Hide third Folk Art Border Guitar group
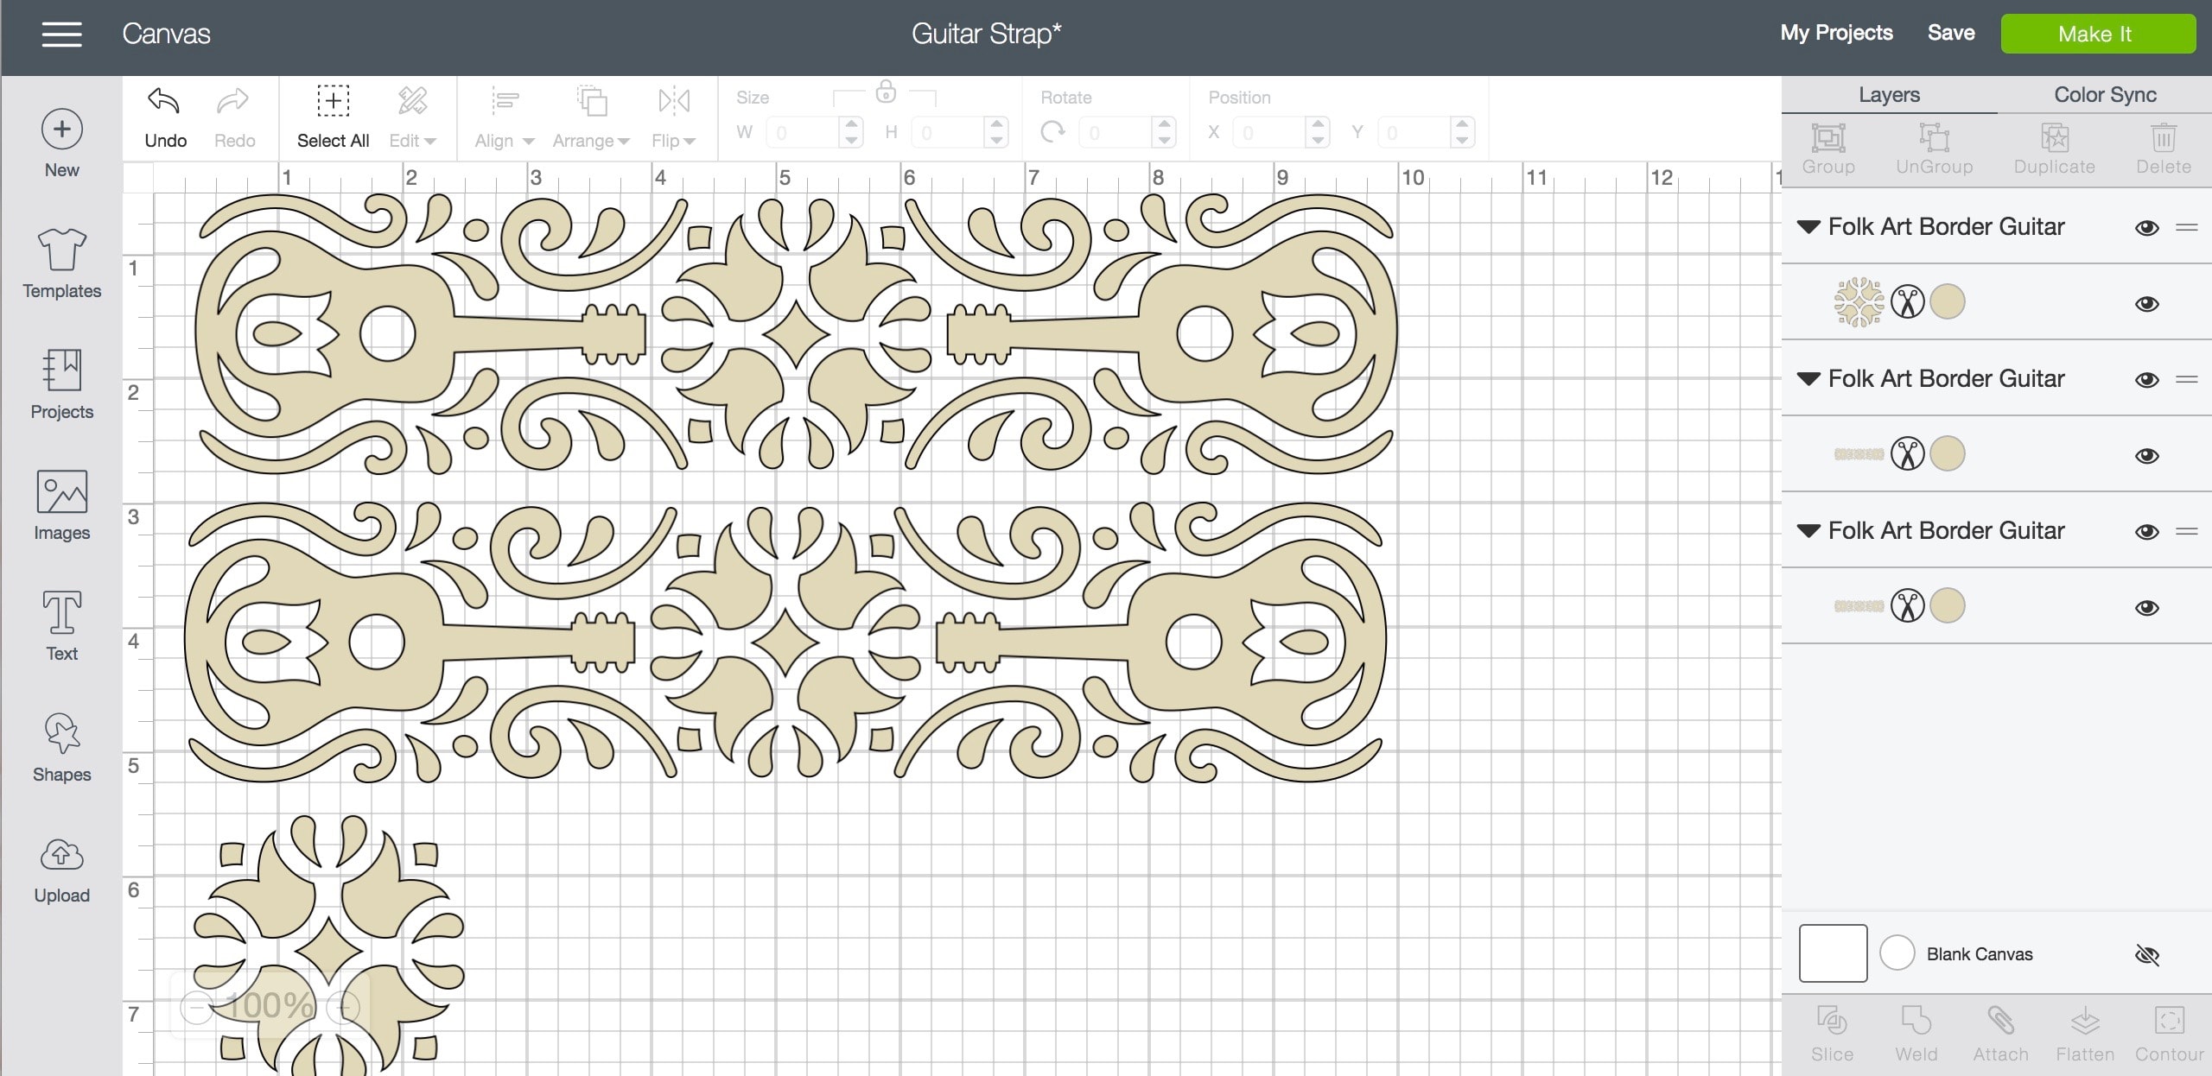Screen dimensions: 2212x1076 pyautogui.click(x=2146, y=531)
